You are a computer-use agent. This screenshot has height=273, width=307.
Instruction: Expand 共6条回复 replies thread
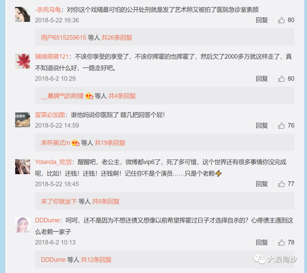click(x=106, y=202)
